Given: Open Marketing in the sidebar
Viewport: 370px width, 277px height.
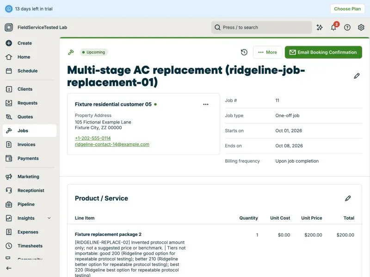Looking at the screenshot, I should [30, 177].
